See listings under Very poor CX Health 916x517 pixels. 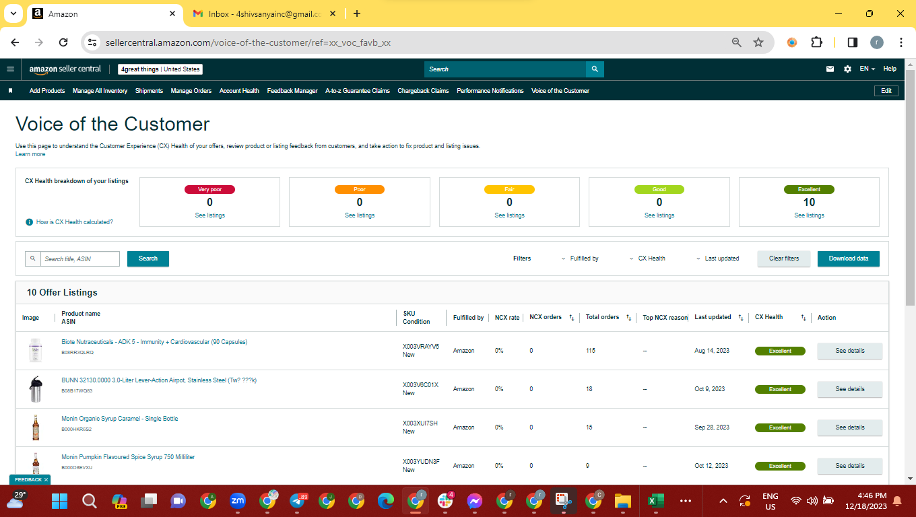pyautogui.click(x=210, y=215)
